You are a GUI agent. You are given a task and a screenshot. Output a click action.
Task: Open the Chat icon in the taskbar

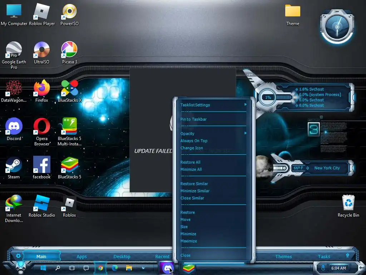(86, 268)
